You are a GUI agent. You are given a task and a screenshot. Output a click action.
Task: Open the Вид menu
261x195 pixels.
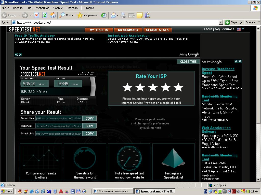29,8
